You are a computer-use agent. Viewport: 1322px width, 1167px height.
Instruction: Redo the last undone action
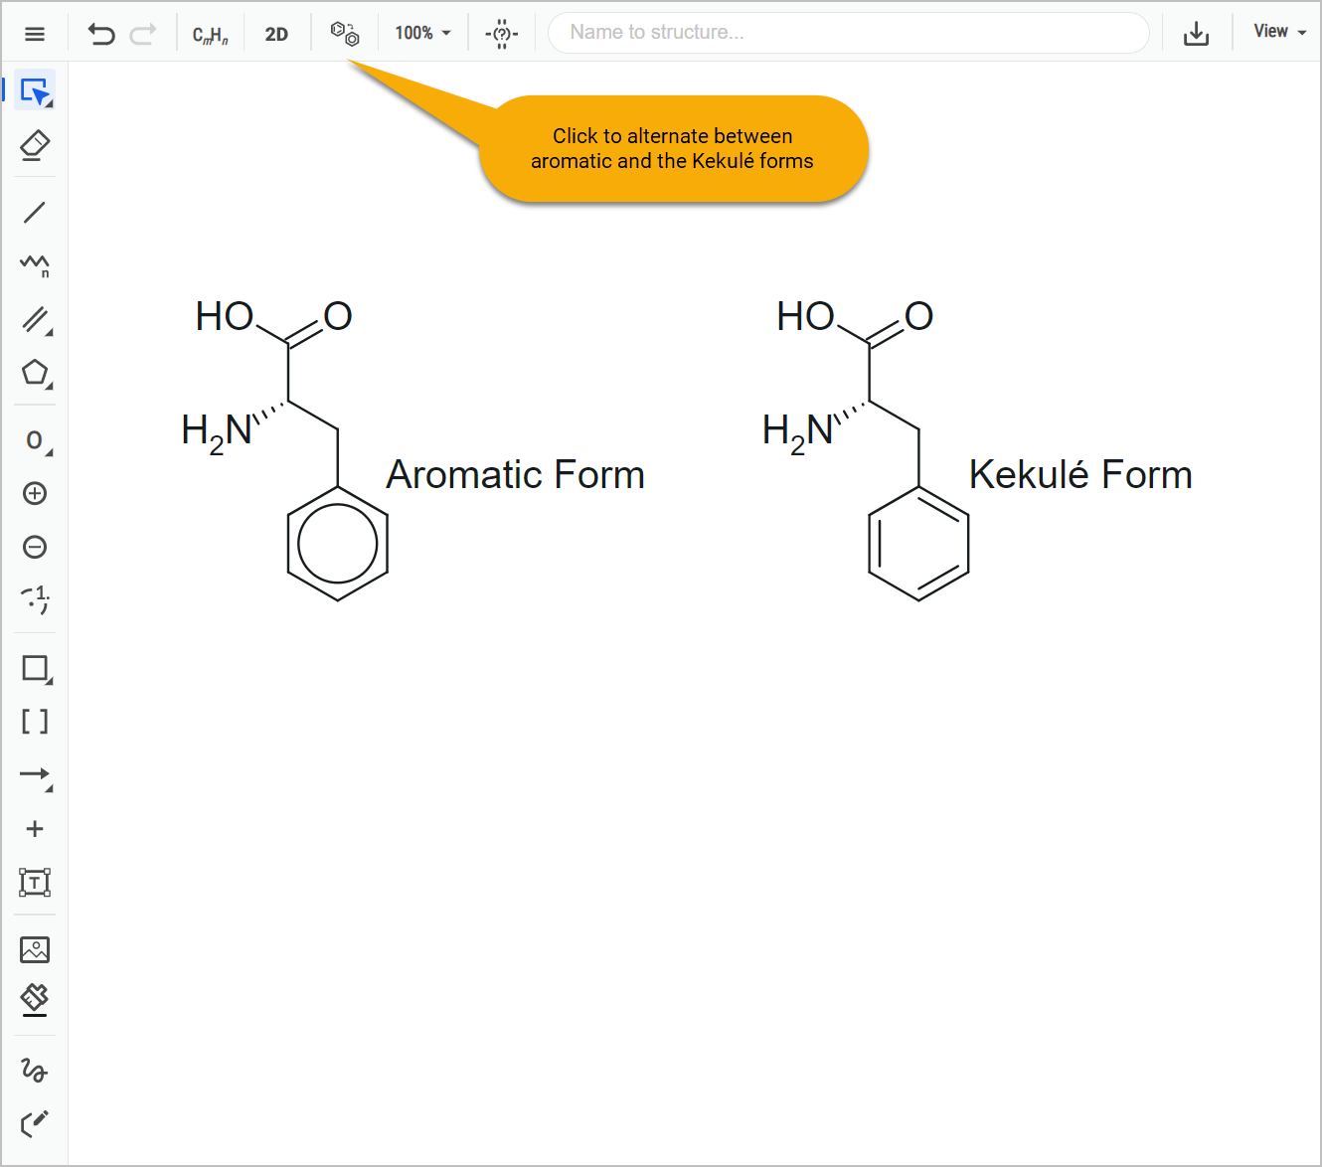tap(143, 34)
